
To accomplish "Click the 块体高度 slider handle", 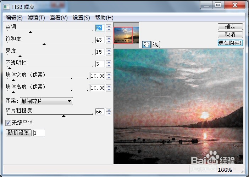I will click(13, 92).
